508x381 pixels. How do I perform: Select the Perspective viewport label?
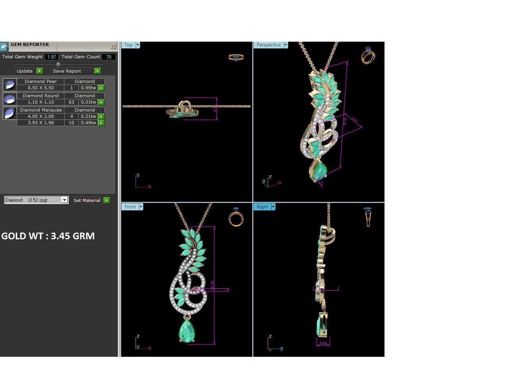(269, 45)
